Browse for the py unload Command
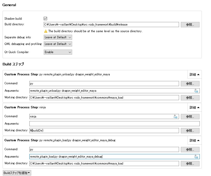The image size is (211, 176). point(190,84)
